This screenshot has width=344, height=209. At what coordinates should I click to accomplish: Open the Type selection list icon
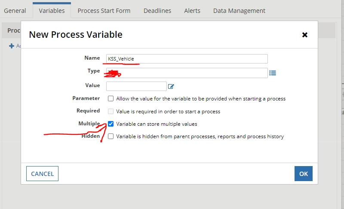[273, 73]
